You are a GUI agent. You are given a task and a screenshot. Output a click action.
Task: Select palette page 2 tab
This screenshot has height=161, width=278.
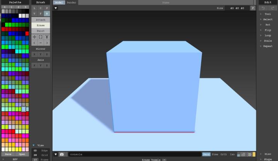coord(19,7)
